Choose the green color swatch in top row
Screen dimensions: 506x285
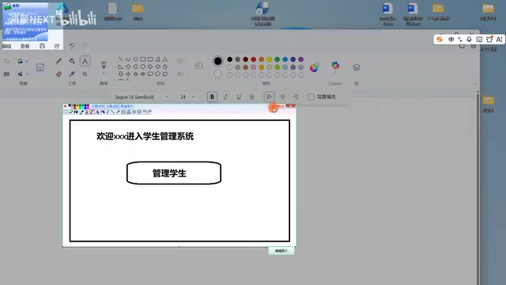pos(278,59)
